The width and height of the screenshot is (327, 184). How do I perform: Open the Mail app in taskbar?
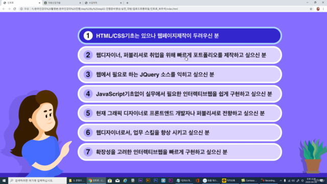click(118, 180)
